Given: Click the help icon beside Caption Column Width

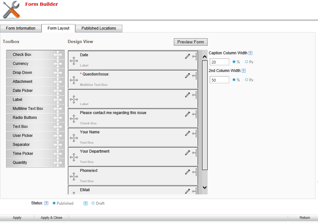Looking at the screenshot, I should pyautogui.click(x=250, y=53).
